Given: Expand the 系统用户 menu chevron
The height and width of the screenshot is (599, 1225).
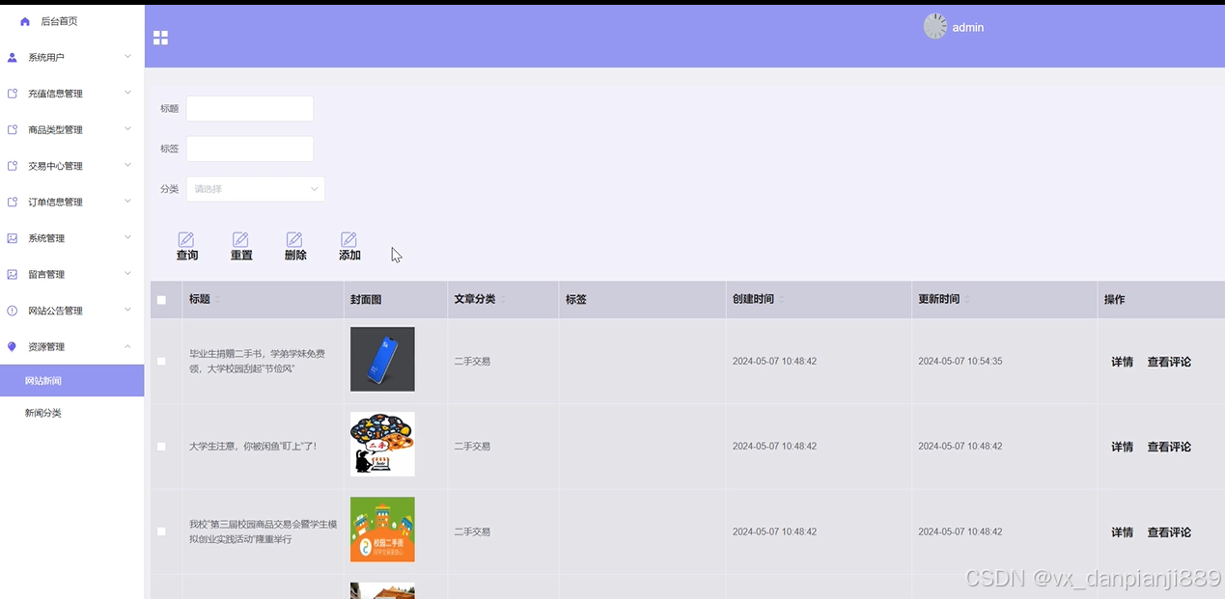Looking at the screenshot, I should [127, 57].
